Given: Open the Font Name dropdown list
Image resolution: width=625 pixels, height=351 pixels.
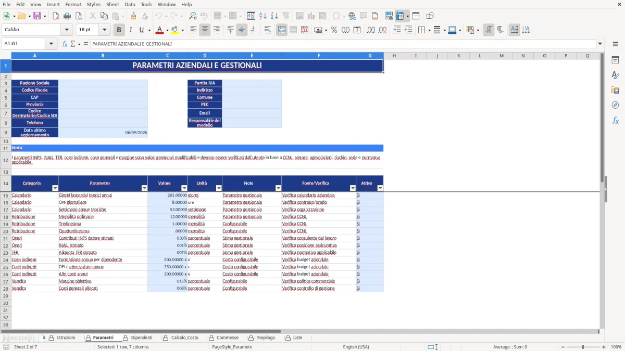Looking at the screenshot, I should pyautogui.click(x=67, y=30).
